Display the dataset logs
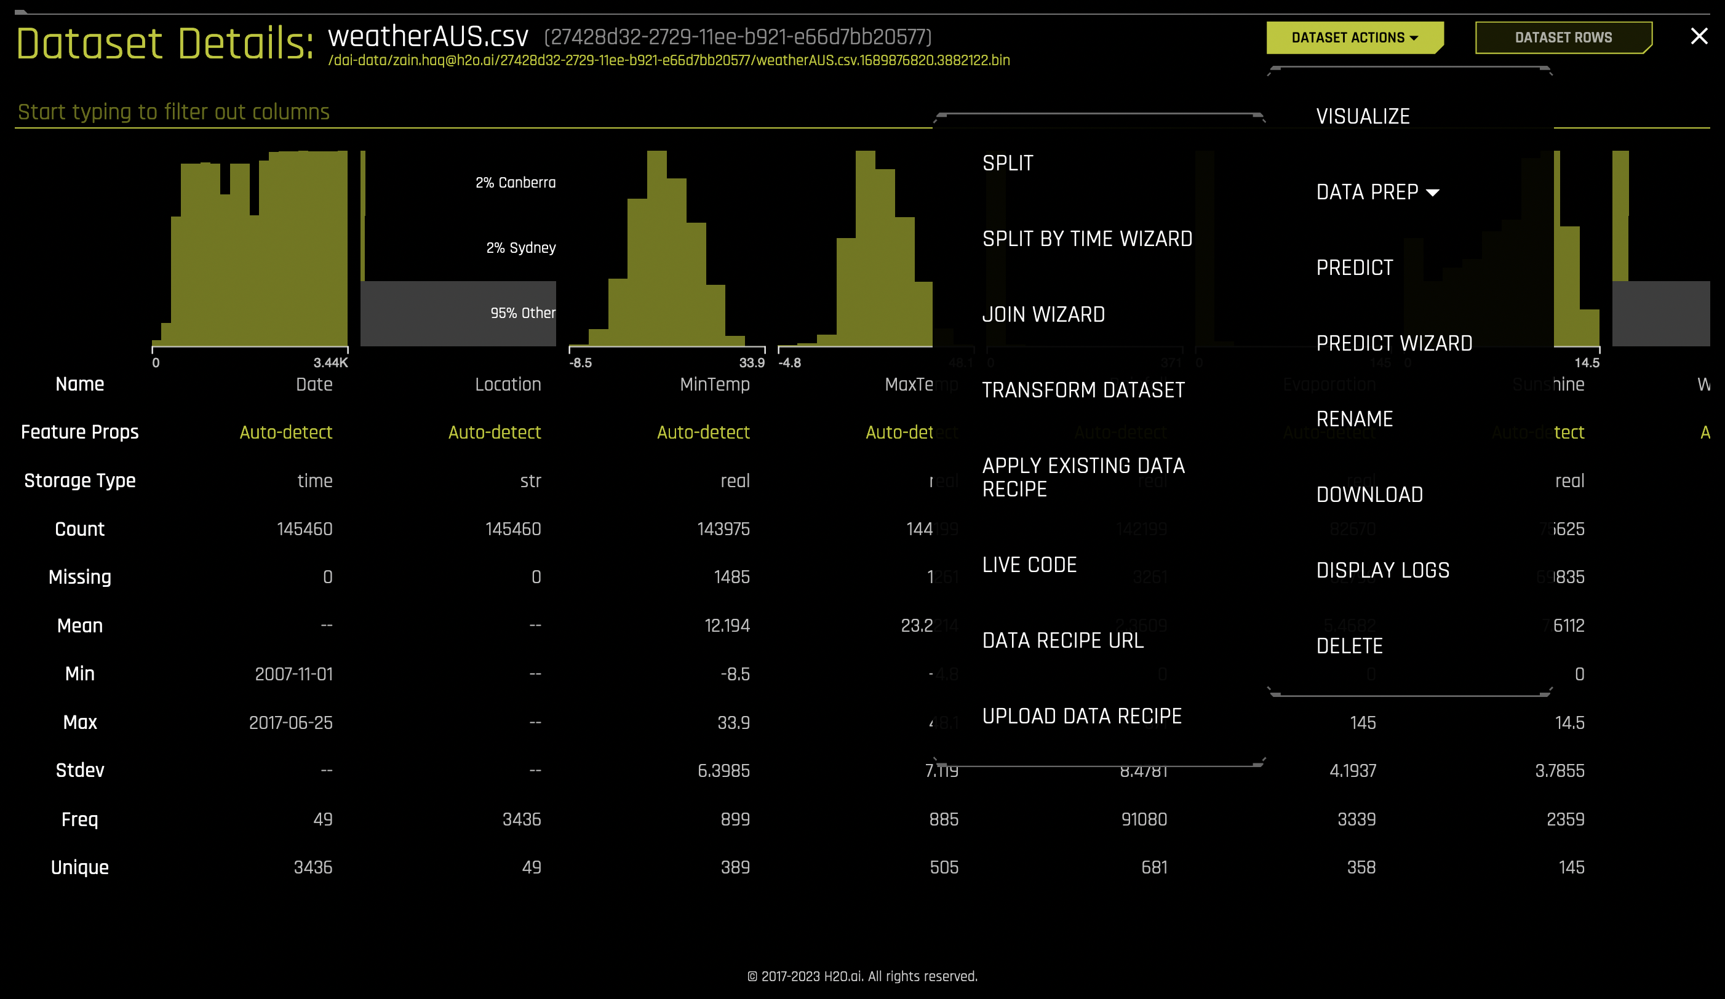1725x999 pixels. [x=1382, y=569]
